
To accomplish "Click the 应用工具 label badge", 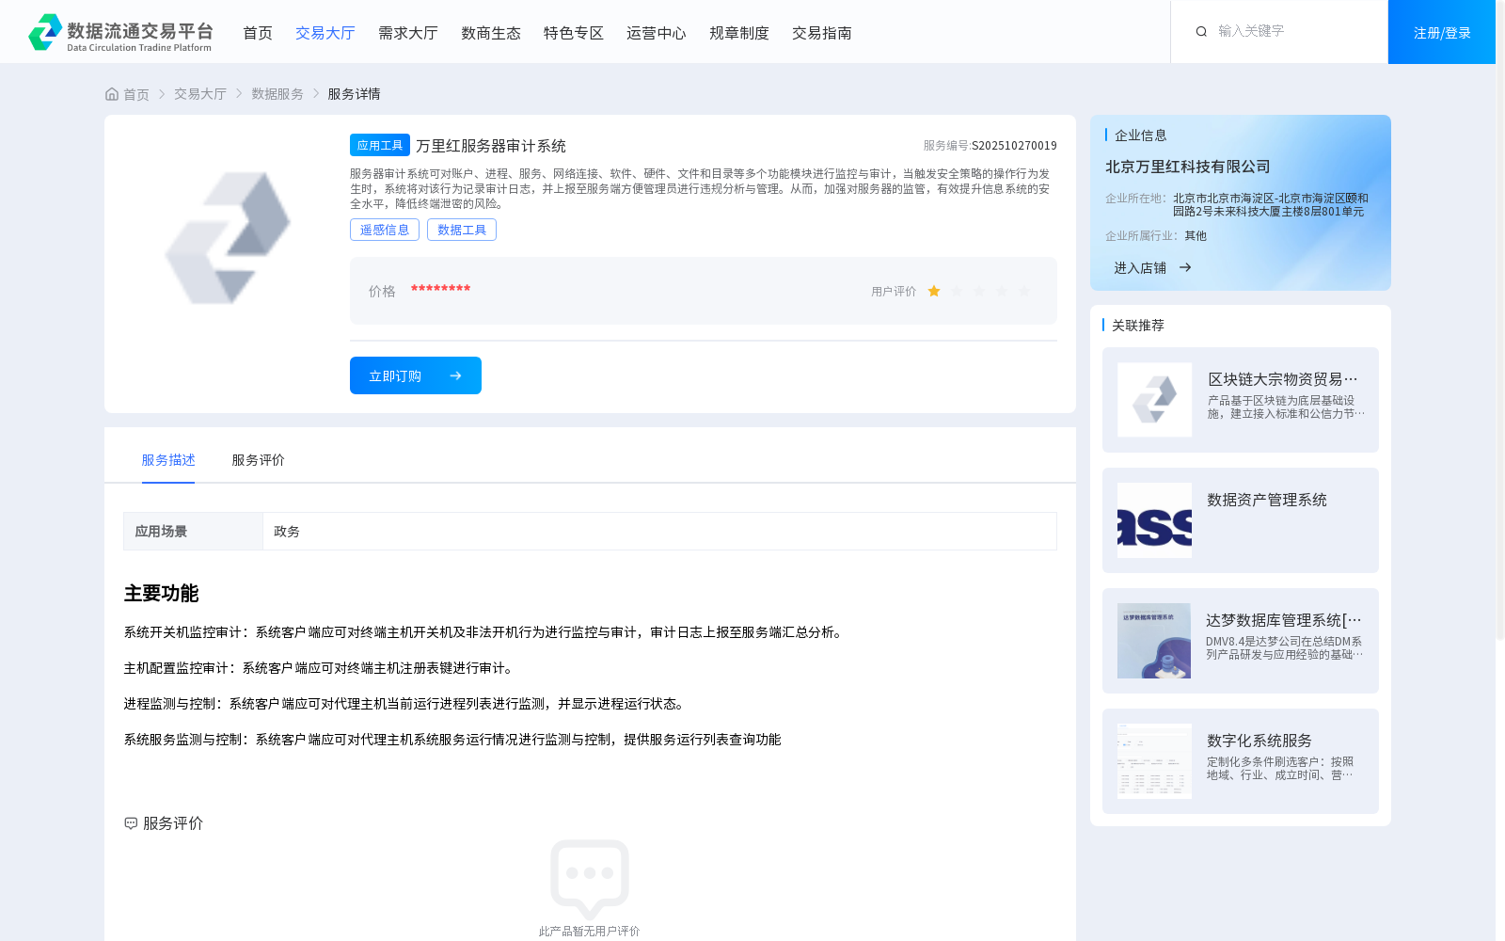I will pos(380,145).
